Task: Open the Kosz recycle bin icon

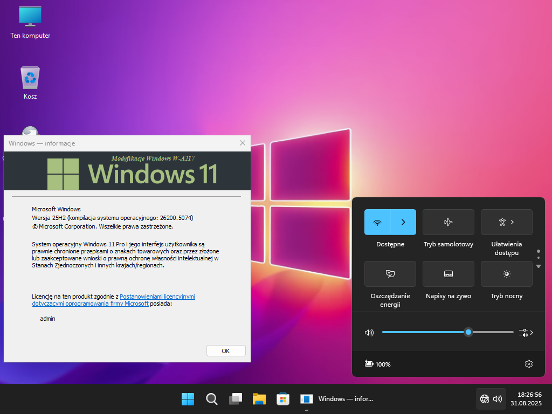Action: pos(30,78)
